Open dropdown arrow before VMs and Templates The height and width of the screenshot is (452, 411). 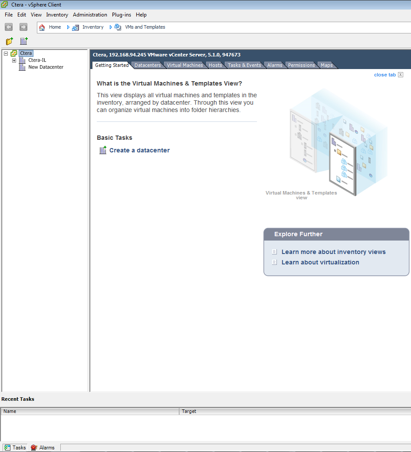coord(111,27)
